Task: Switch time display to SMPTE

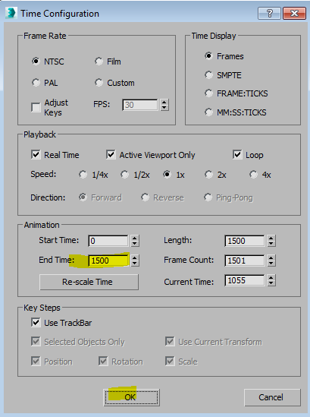Action: [209, 75]
